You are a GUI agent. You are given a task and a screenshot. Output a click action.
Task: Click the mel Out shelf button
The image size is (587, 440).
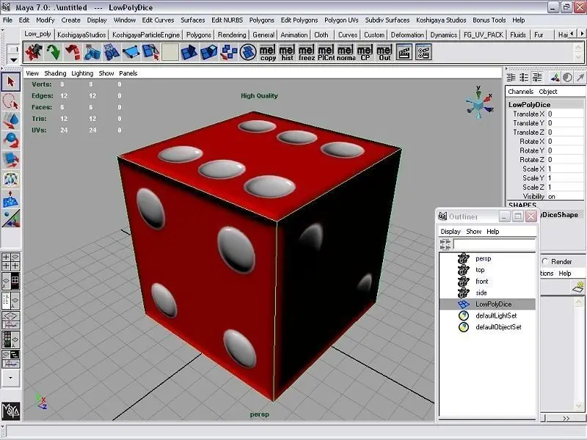click(x=384, y=52)
